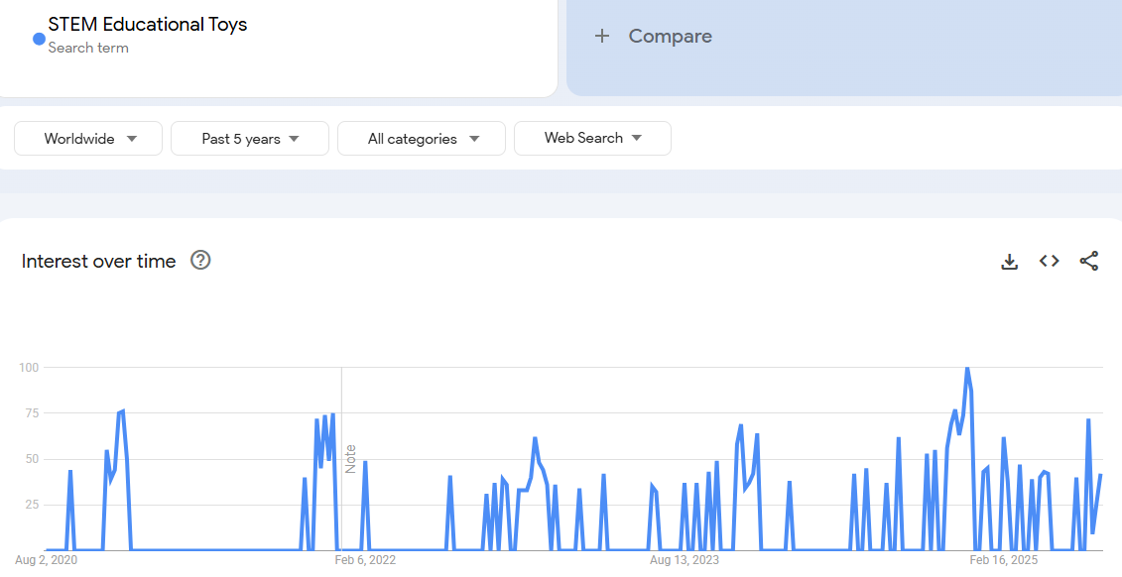Select the Feb 16, 2025 date label

click(x=1003, y=560)
